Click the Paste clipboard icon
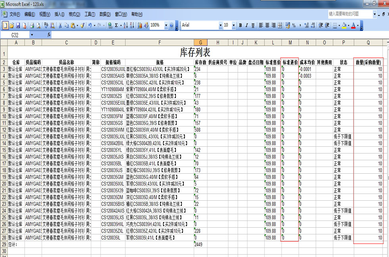 point(73,25)
